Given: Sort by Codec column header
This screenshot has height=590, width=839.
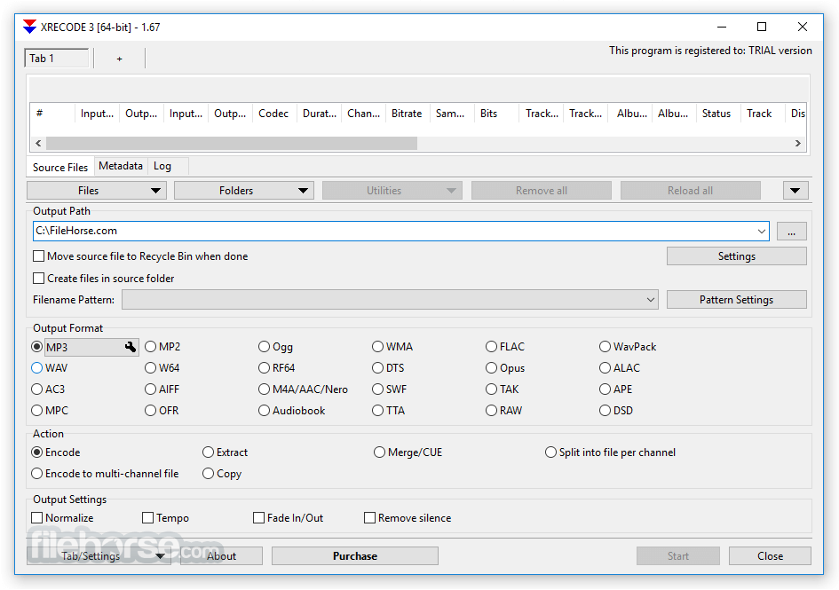Looking at the screenshot, I should click(273, 114).
